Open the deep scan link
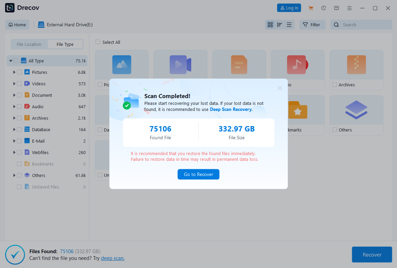 [x=112, y=258]
